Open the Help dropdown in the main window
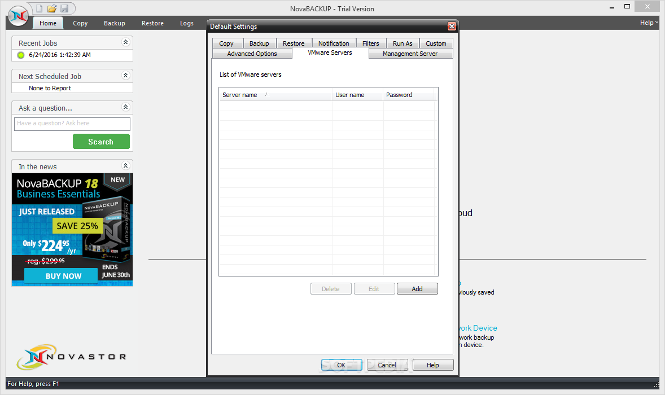The width and height of the screenshot is (665, 395). pos(649,23)
